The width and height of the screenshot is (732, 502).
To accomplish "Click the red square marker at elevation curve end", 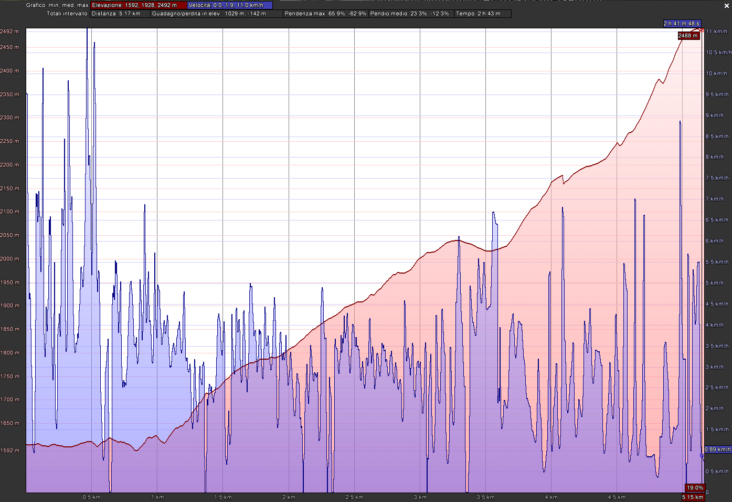I will [702, 30].
